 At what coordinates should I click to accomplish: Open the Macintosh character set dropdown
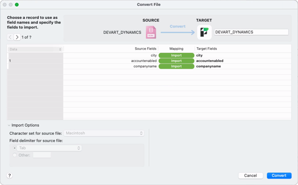point(104,133)
